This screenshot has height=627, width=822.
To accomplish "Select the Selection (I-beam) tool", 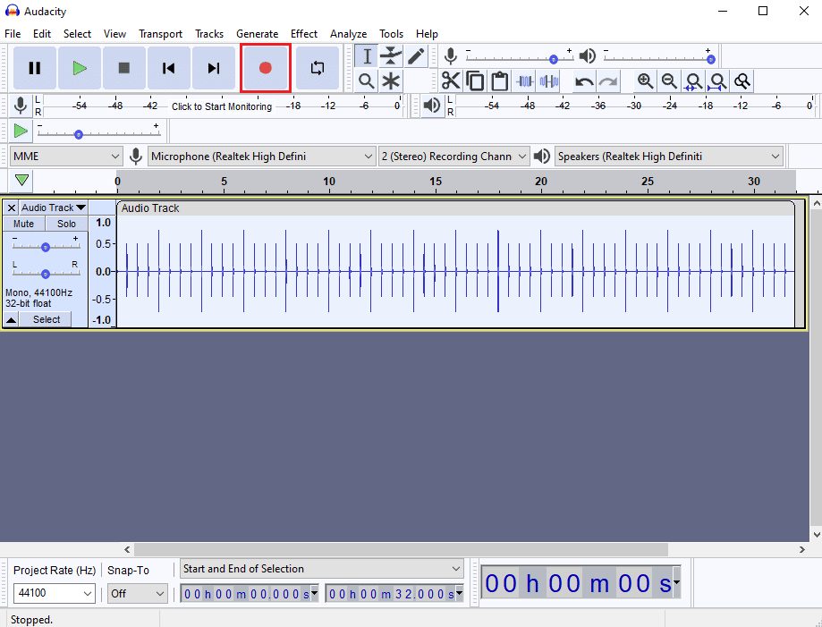I will (367, 56).
